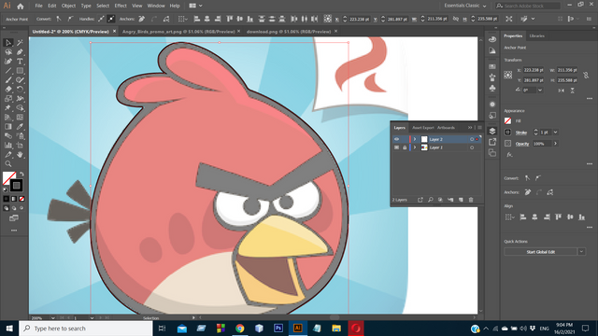Toggle visibility eye of Layer 2
The image size is (598, 336).
(396, 139)
